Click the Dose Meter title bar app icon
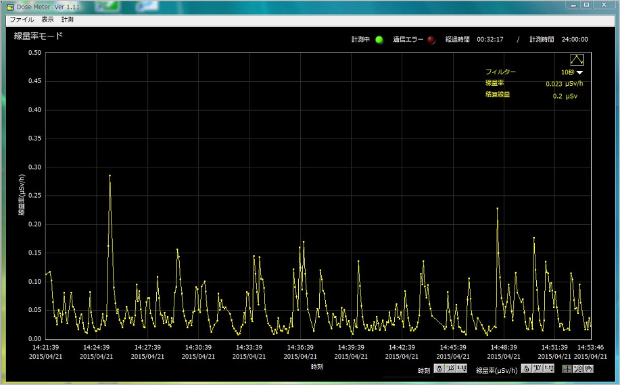The image size is (620, 385). pyautogui.click(x=9, y=7)
